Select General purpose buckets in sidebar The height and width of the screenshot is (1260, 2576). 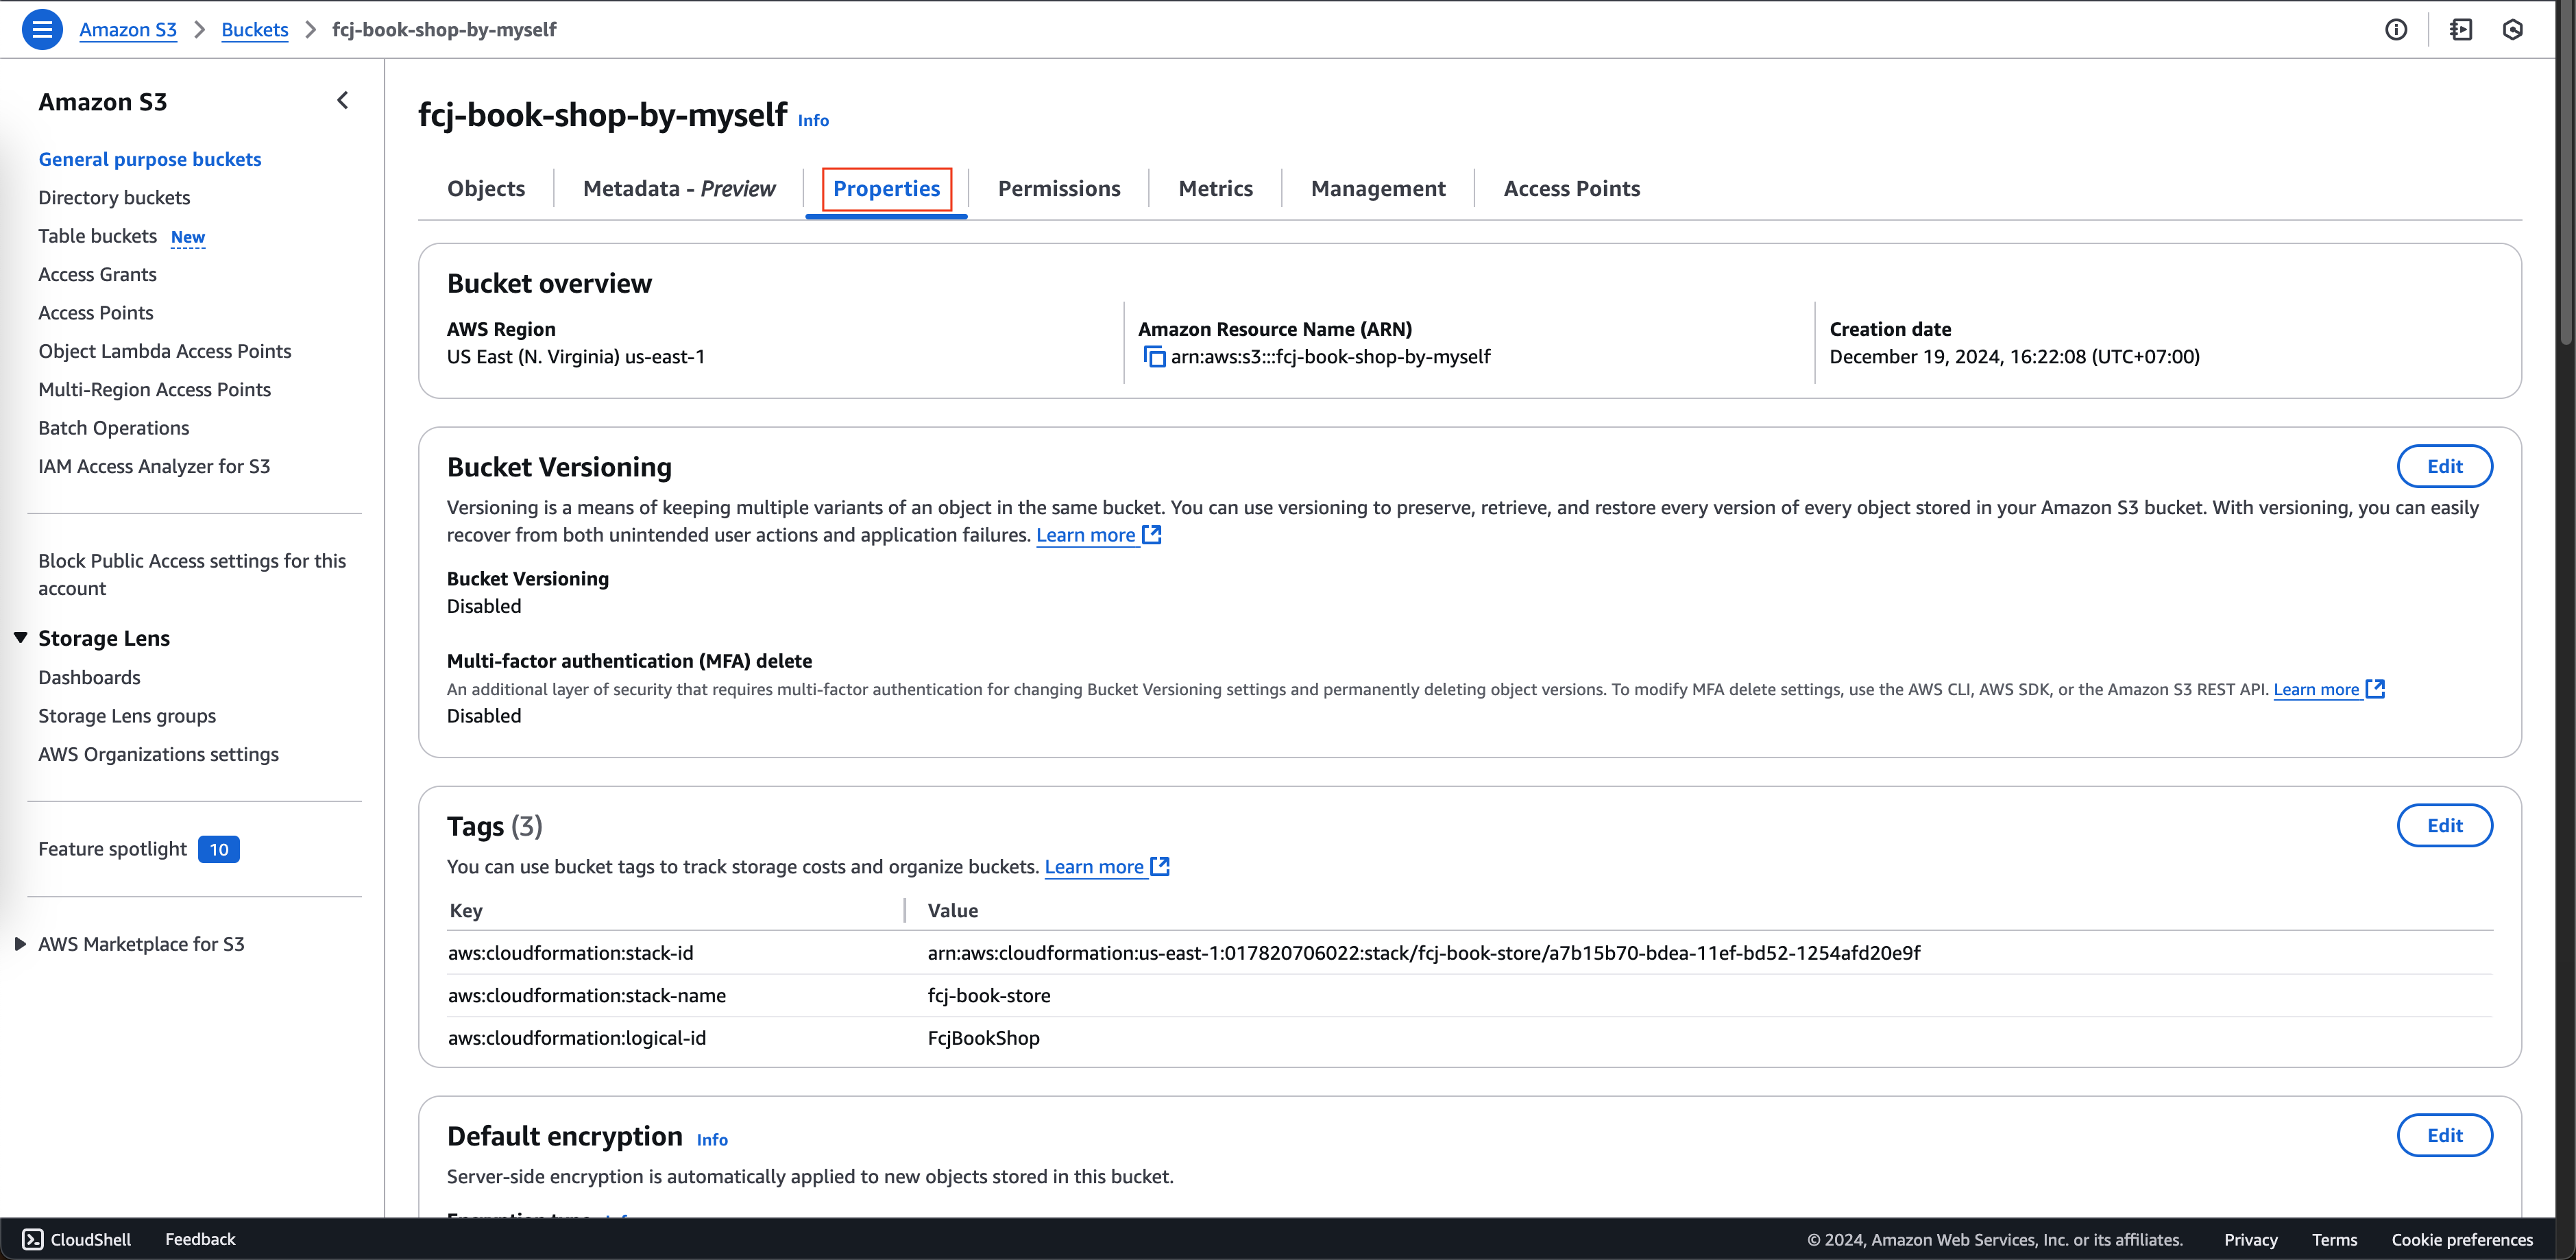(150, 159)
